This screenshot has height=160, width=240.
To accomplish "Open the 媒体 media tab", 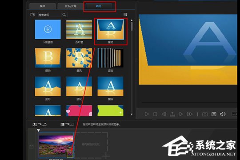I will (42, 6).
